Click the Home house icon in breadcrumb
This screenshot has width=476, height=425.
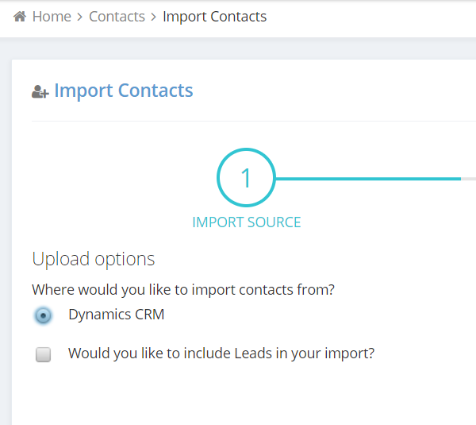[20, 17]
